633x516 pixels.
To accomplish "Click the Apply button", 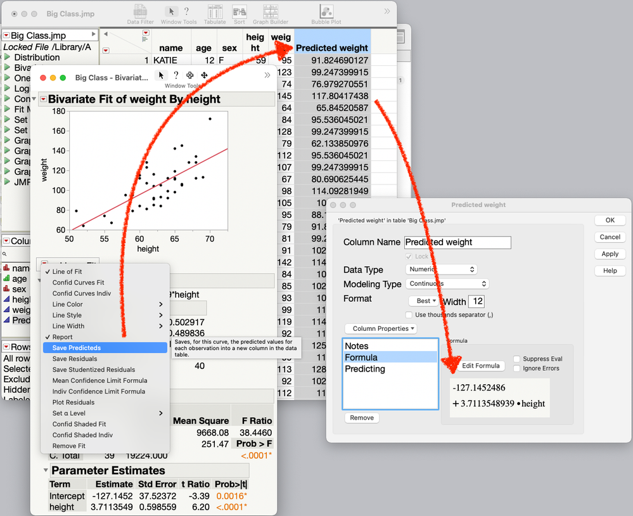I will (610, 254).
